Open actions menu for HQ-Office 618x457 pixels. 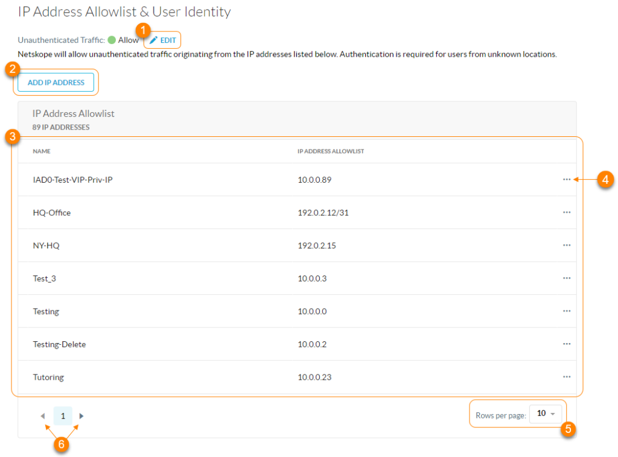tap(567, 212)
